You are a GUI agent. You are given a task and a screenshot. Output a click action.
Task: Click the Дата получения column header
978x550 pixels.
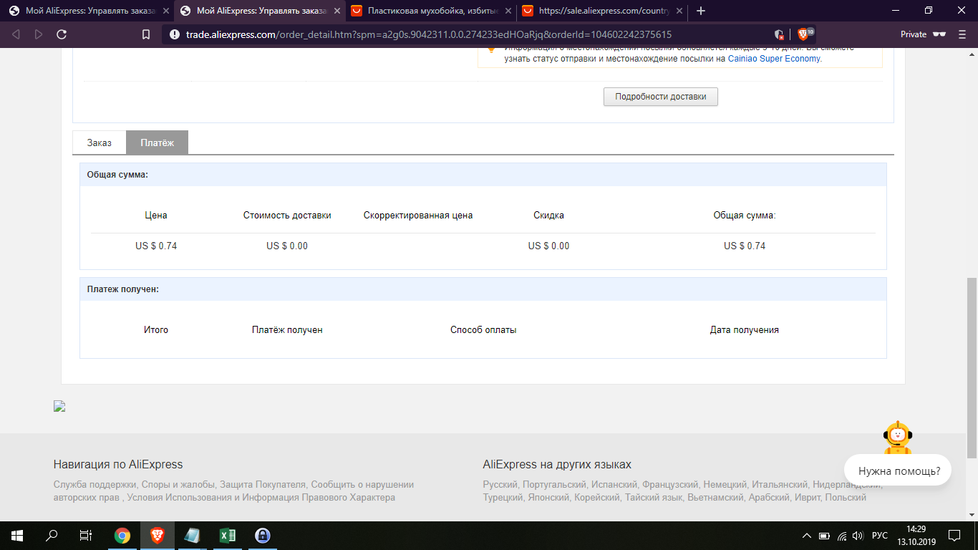click(x=745, y=329)
